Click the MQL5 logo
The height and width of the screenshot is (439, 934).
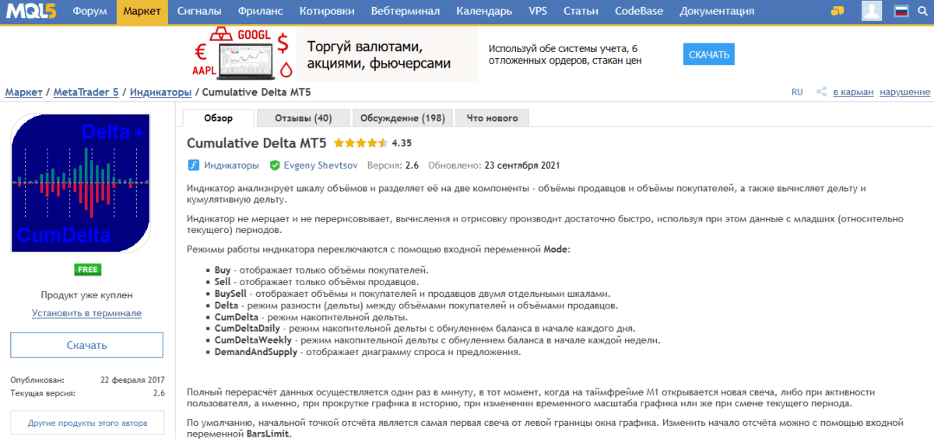tap(31, 11)
